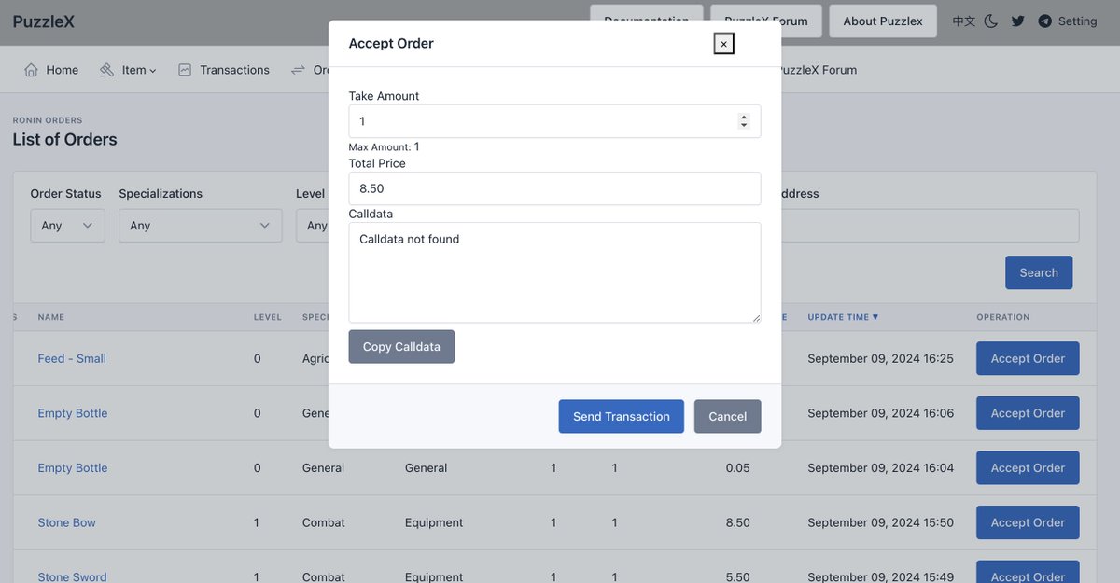1120x583 pixels.
Task: Open the Telegram channel icon
Action: [x=1043, y=19]
